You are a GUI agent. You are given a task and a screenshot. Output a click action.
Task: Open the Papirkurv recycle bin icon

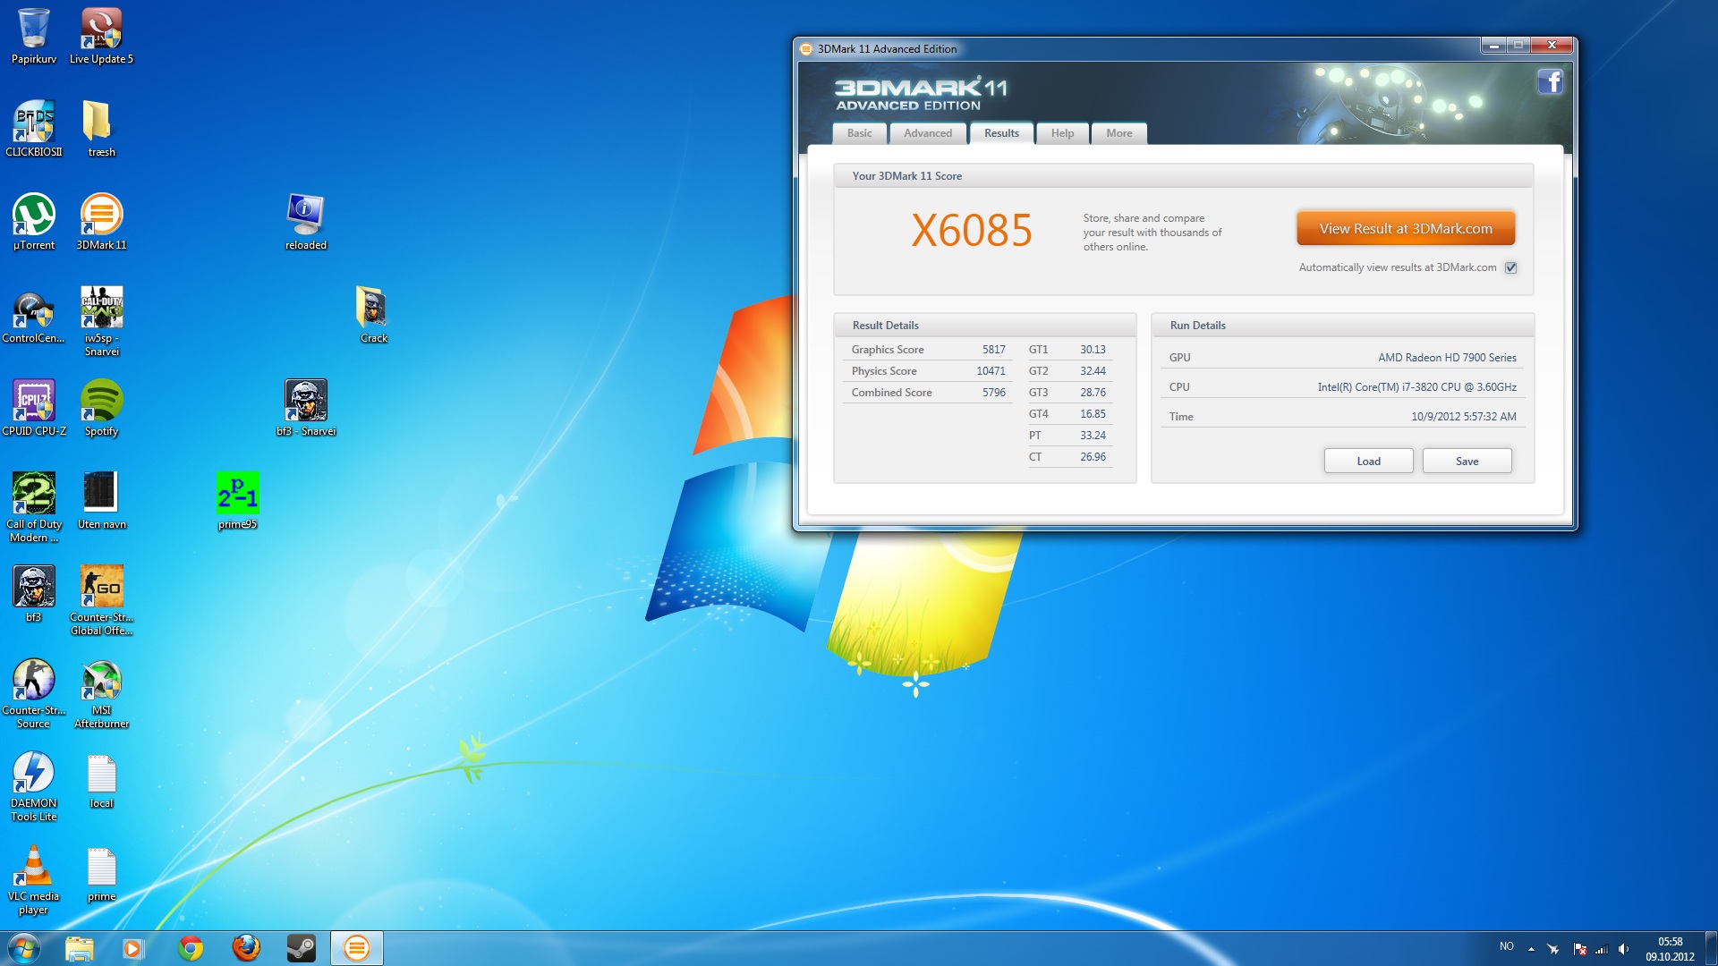(x=33, y=36)
